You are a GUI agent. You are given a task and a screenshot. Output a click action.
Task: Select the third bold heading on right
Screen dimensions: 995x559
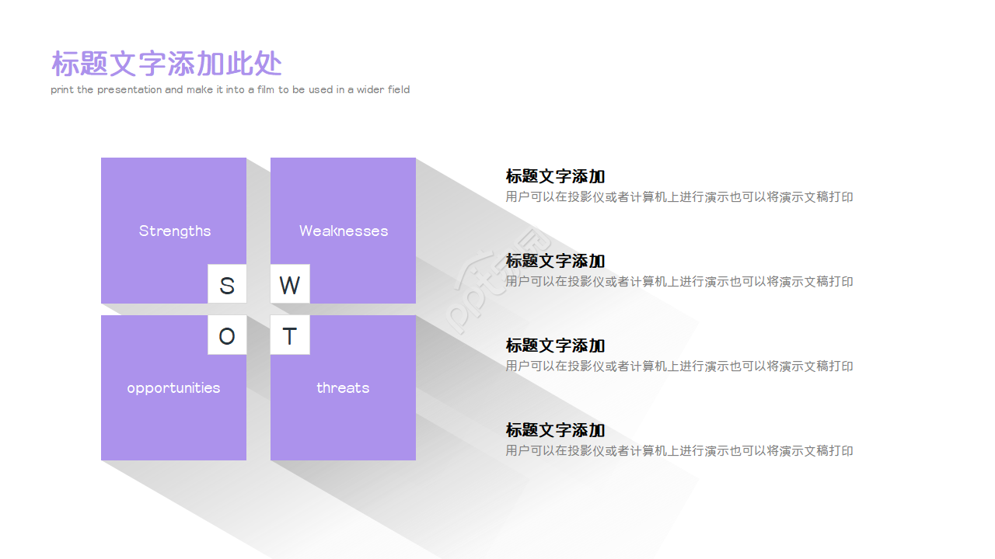tap(555, 345)
